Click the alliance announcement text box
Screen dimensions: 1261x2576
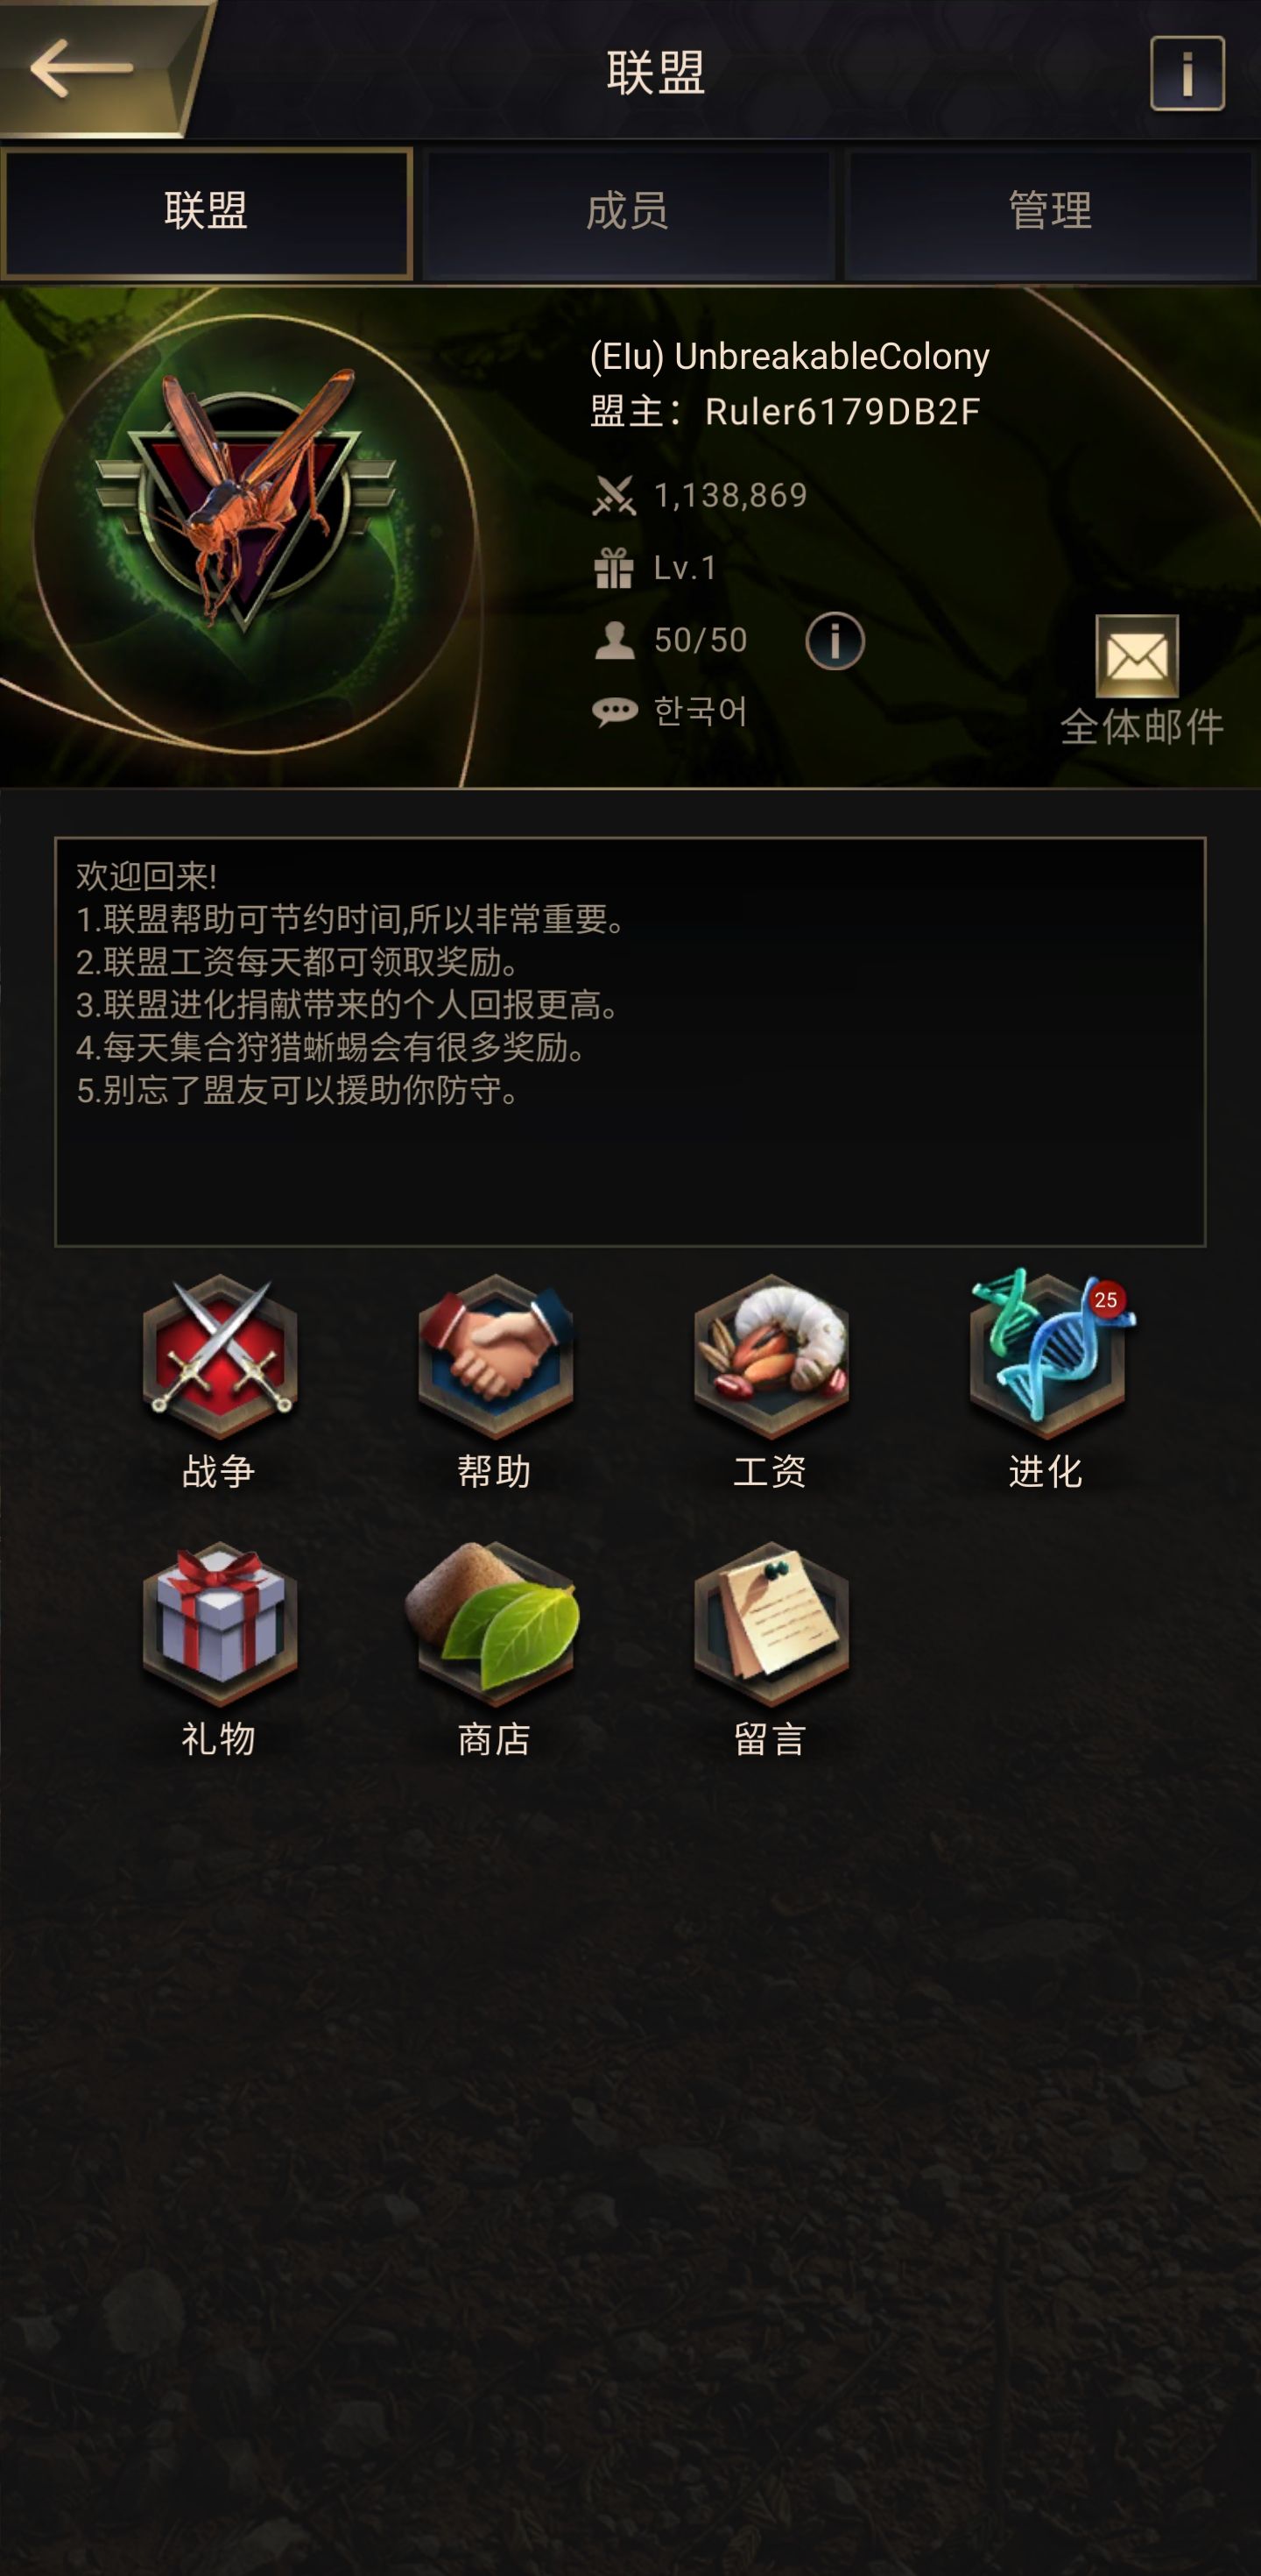[630, 1042]
